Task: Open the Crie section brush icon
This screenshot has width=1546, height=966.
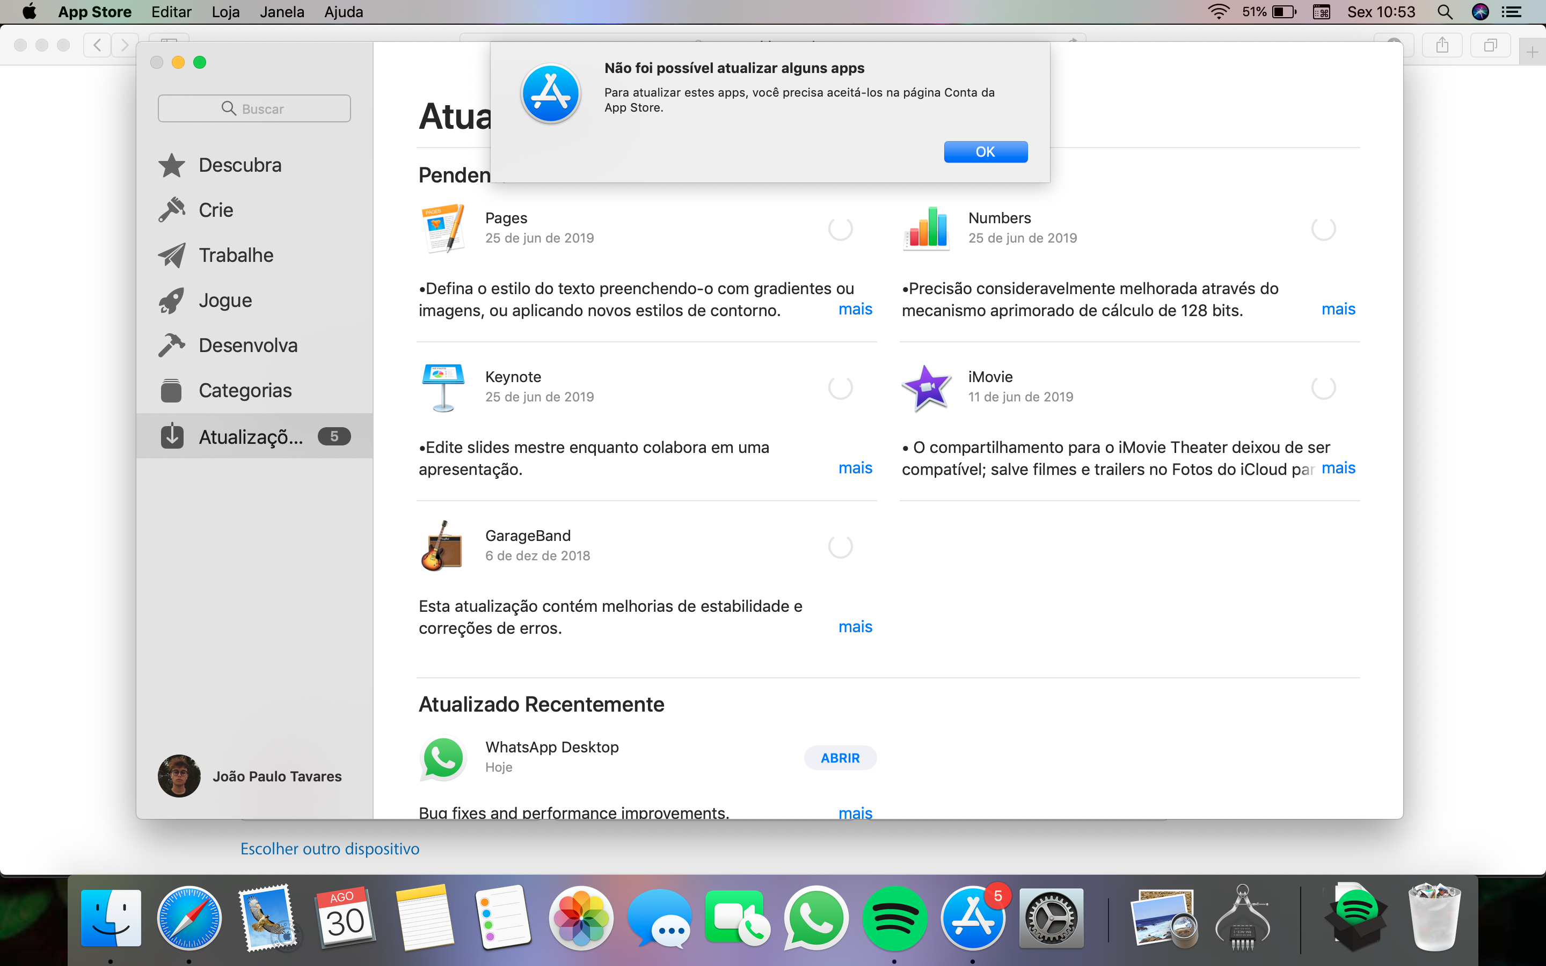Action: click(172, 210)
